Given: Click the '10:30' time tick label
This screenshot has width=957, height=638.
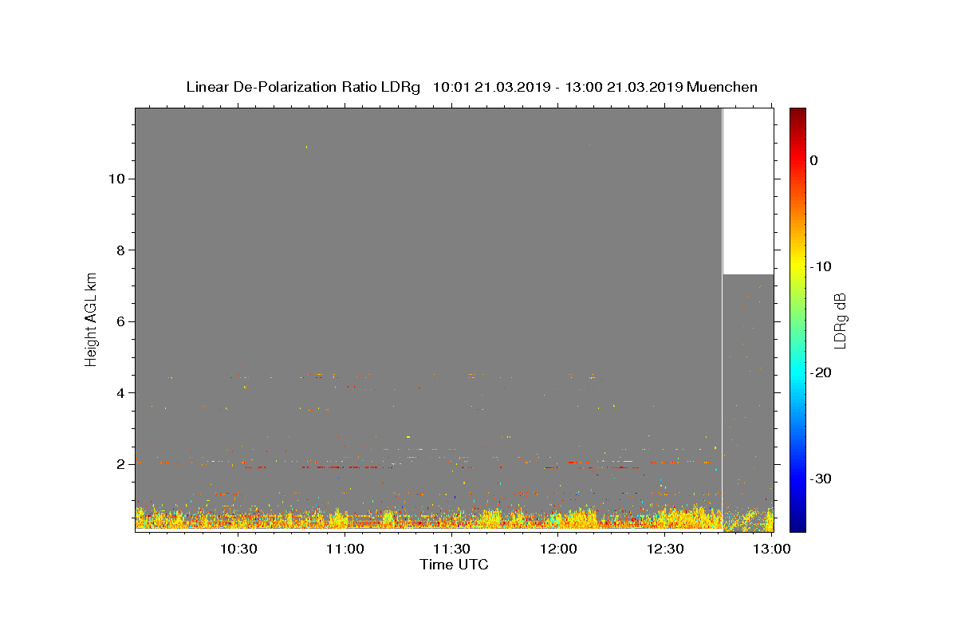Looking at the screenshot, I should tap(238, 549).
